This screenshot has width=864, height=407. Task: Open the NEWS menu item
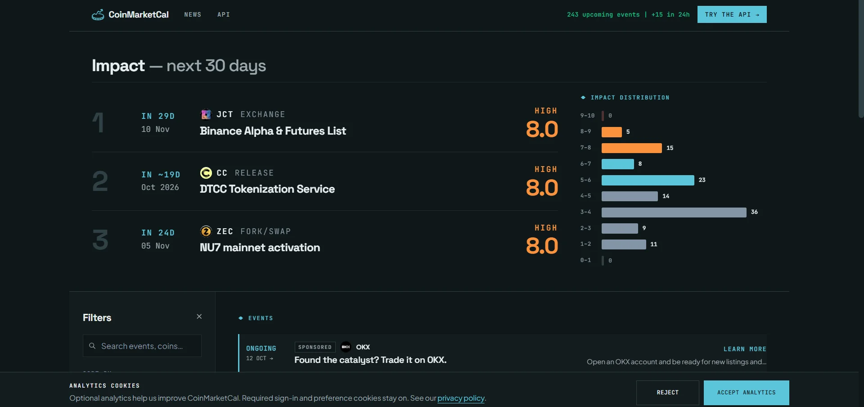point(193,15)
